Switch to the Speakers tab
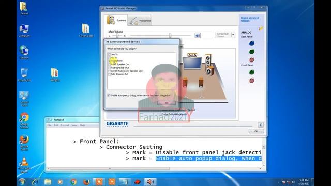 coord(116,20)
